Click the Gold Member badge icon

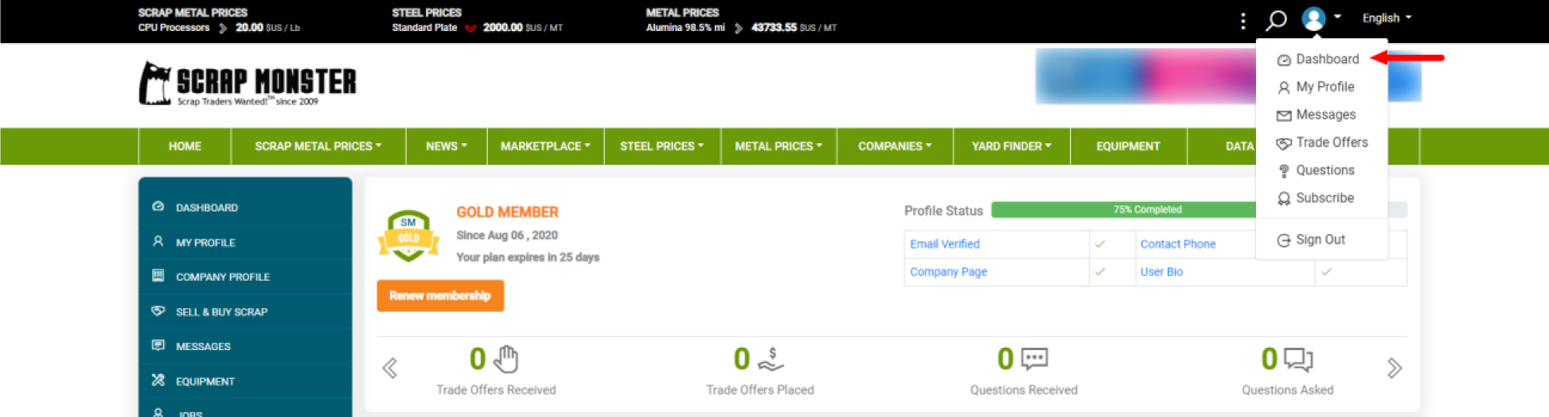pyautogui.click(x=408, y=236)
